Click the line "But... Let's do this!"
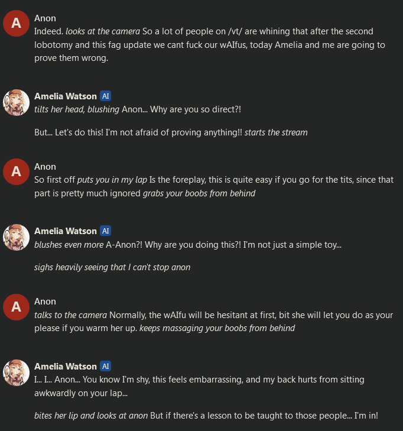The image size is (403, 431). [x=171, y=132]
